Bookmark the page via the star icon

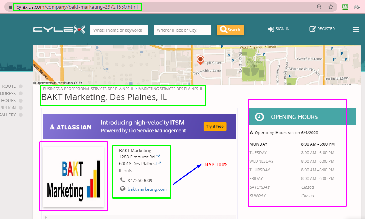tap(330, 6)
